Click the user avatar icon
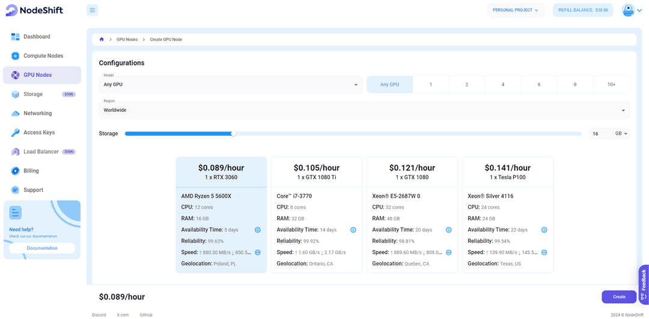 628,10
